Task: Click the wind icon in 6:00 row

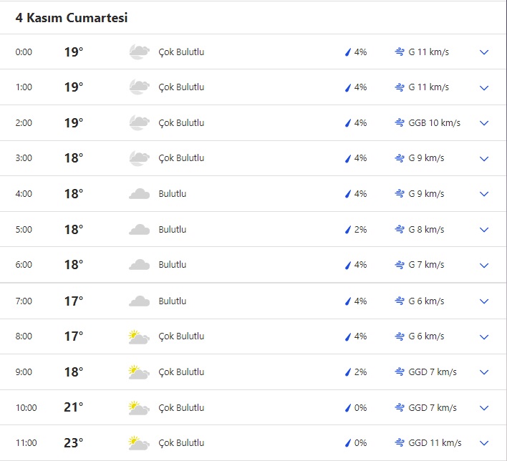Action: 400,265
